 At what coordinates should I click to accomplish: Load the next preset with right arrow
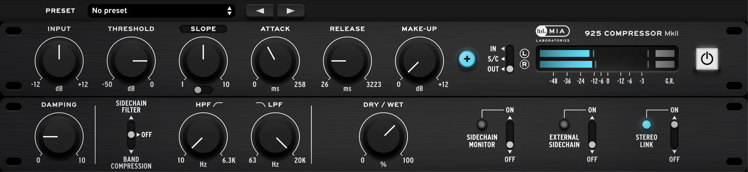pyautogui.click(x=291, y=11)
